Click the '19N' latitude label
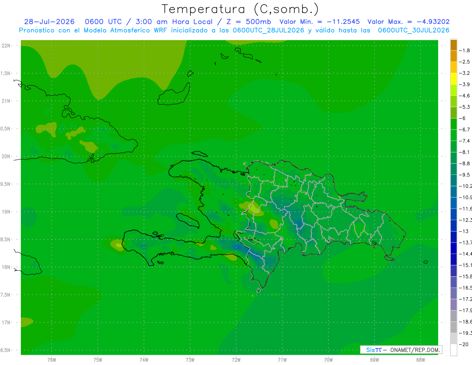 click(x=6, y=212)
